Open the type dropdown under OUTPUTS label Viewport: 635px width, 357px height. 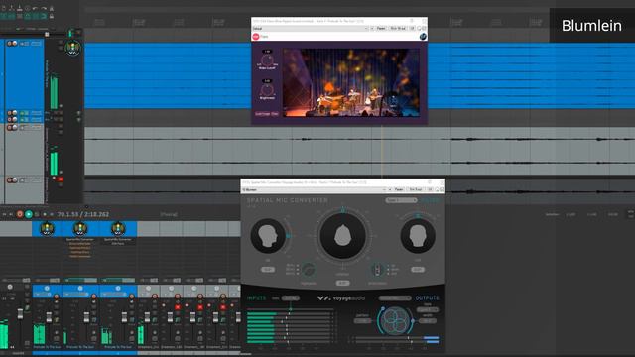coord(428,309)
